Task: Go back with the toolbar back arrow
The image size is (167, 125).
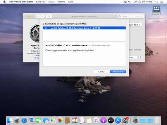Action: coord(38,16)
